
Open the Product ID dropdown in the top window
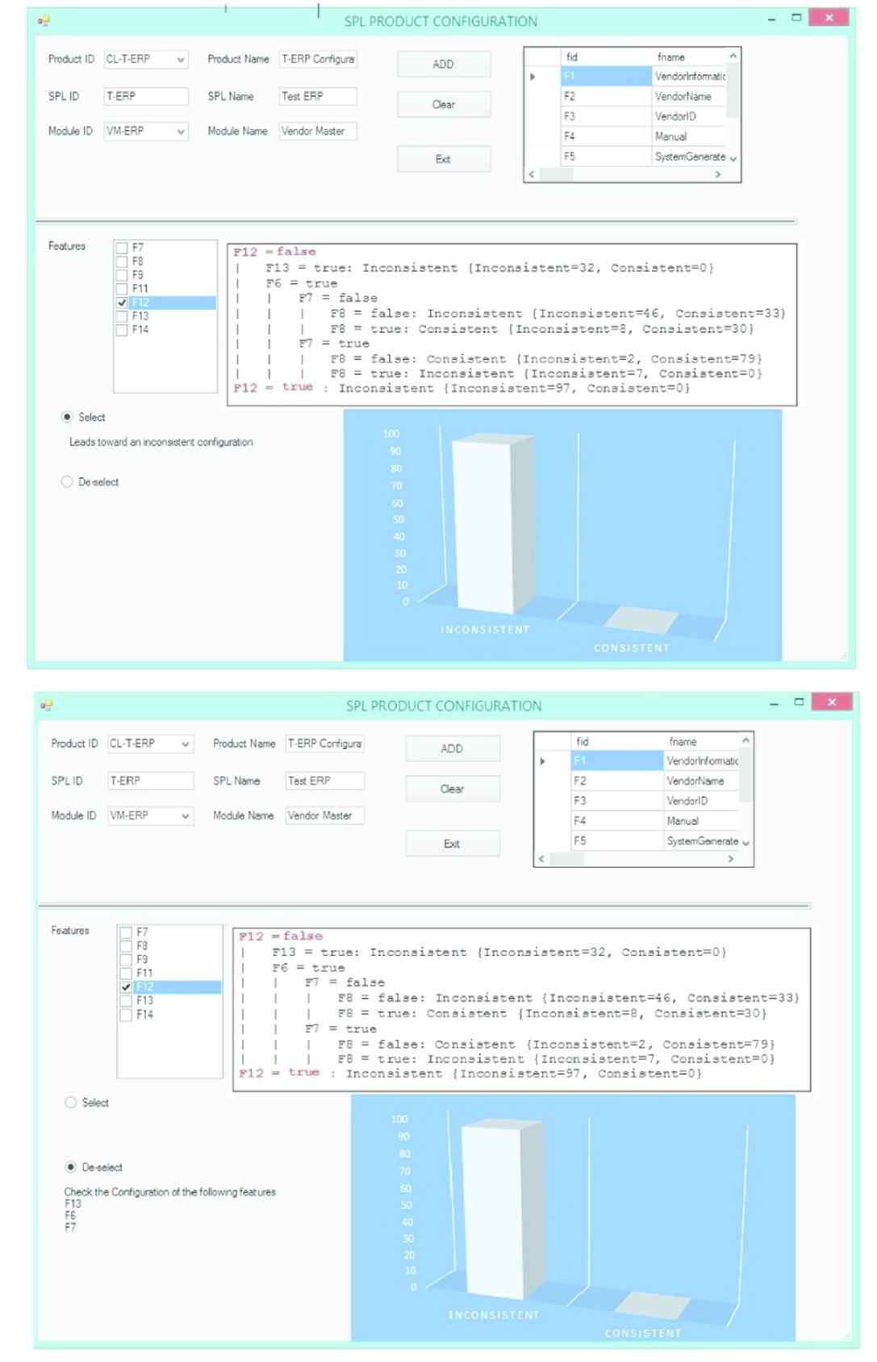coord(181,60)
